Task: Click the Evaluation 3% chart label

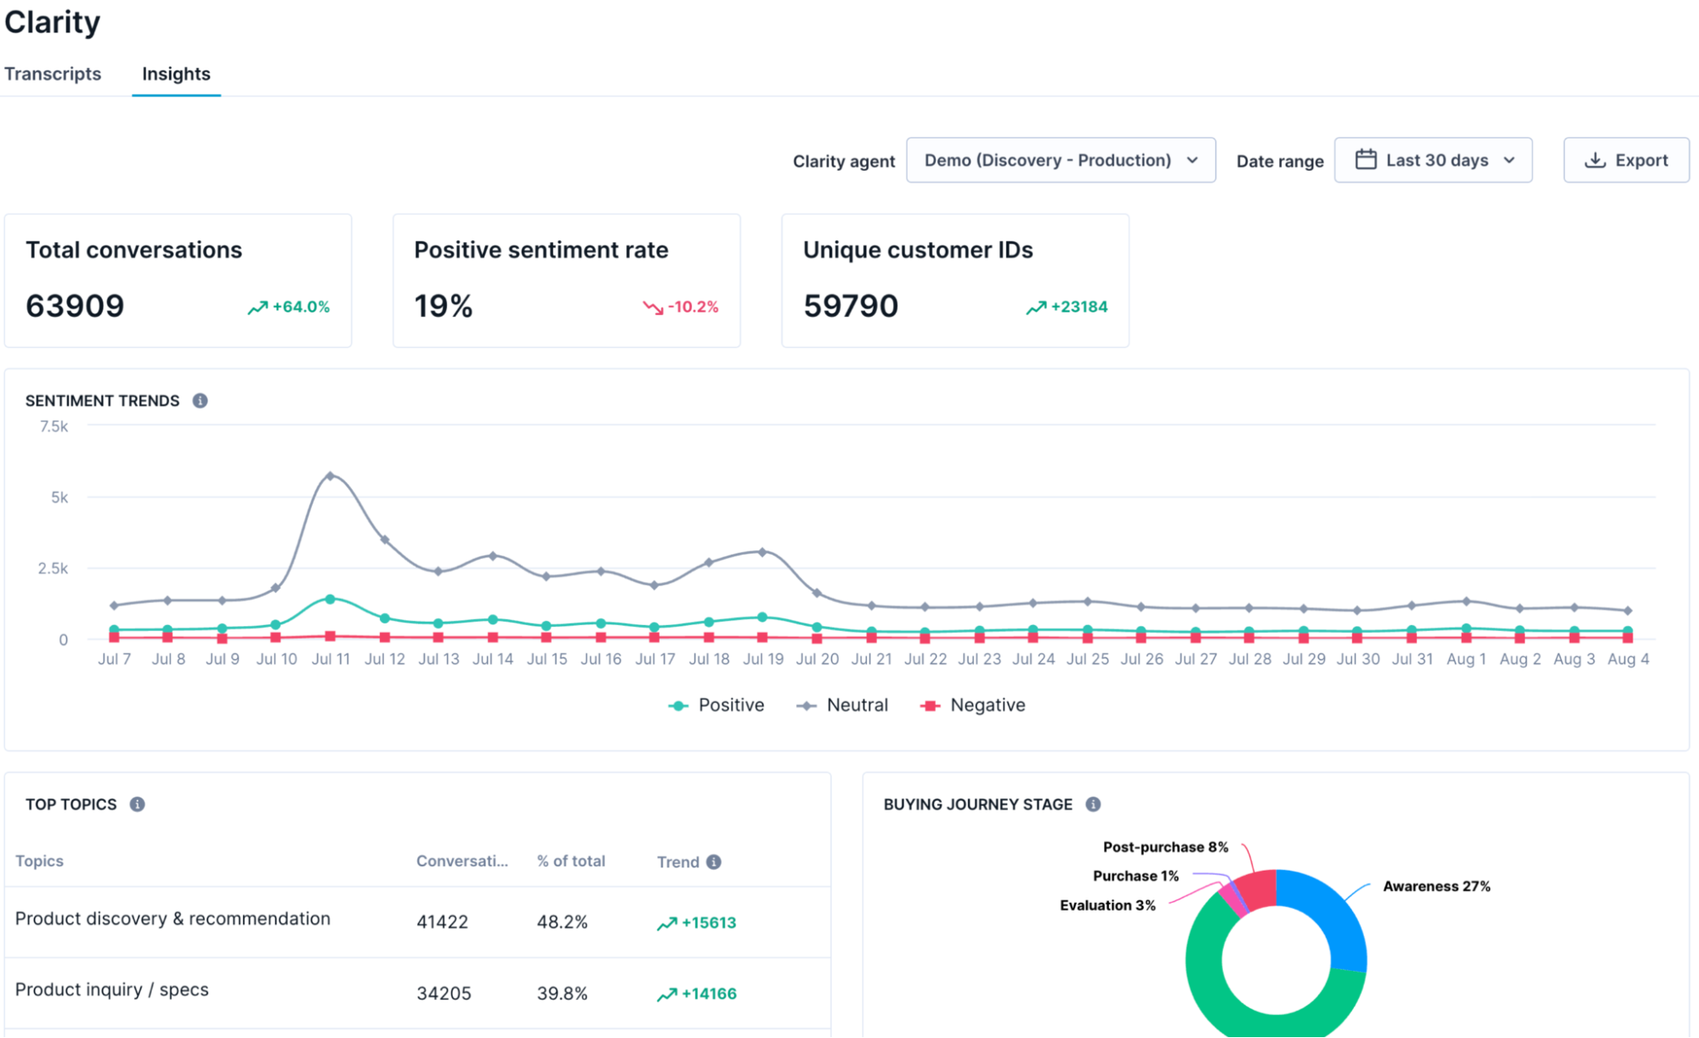Action: point(1107,905)
